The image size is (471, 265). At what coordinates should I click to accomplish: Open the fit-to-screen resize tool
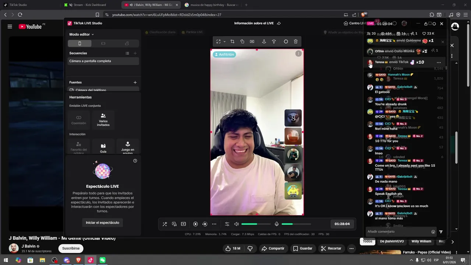pos(218,42)
